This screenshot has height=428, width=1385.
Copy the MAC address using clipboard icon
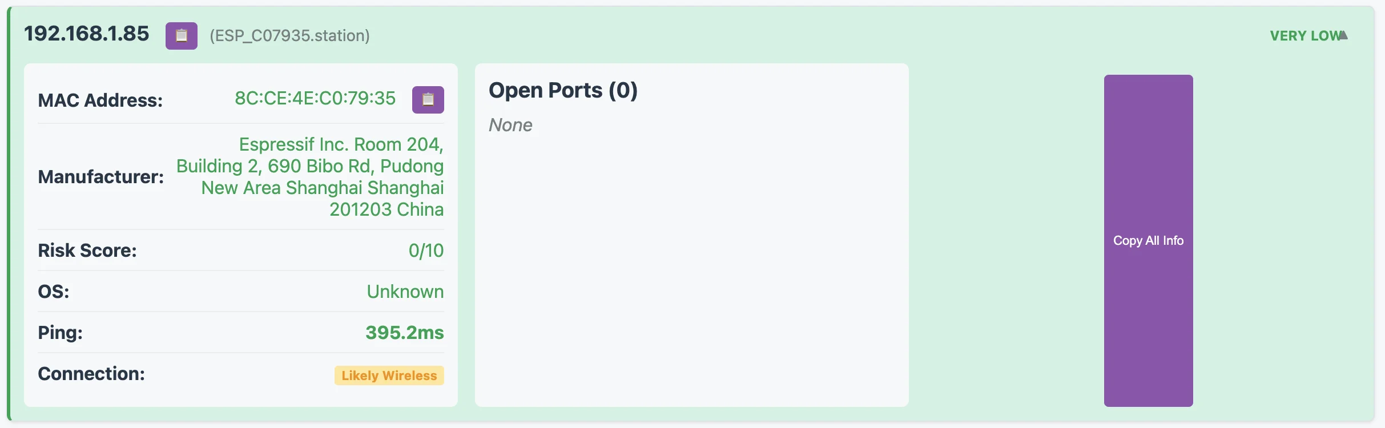click(x=428, y=100)
